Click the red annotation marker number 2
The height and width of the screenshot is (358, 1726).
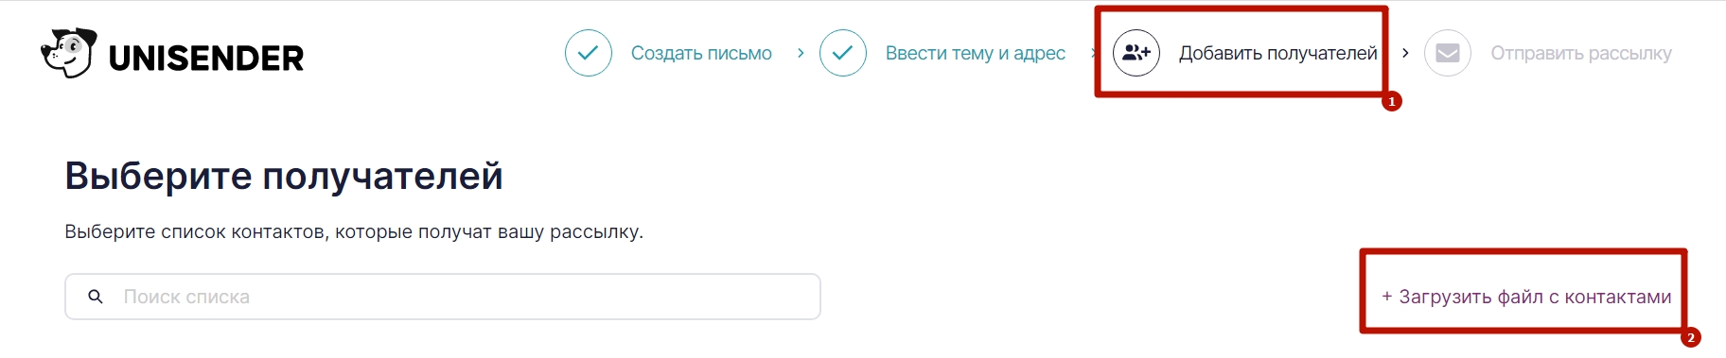1691,337
